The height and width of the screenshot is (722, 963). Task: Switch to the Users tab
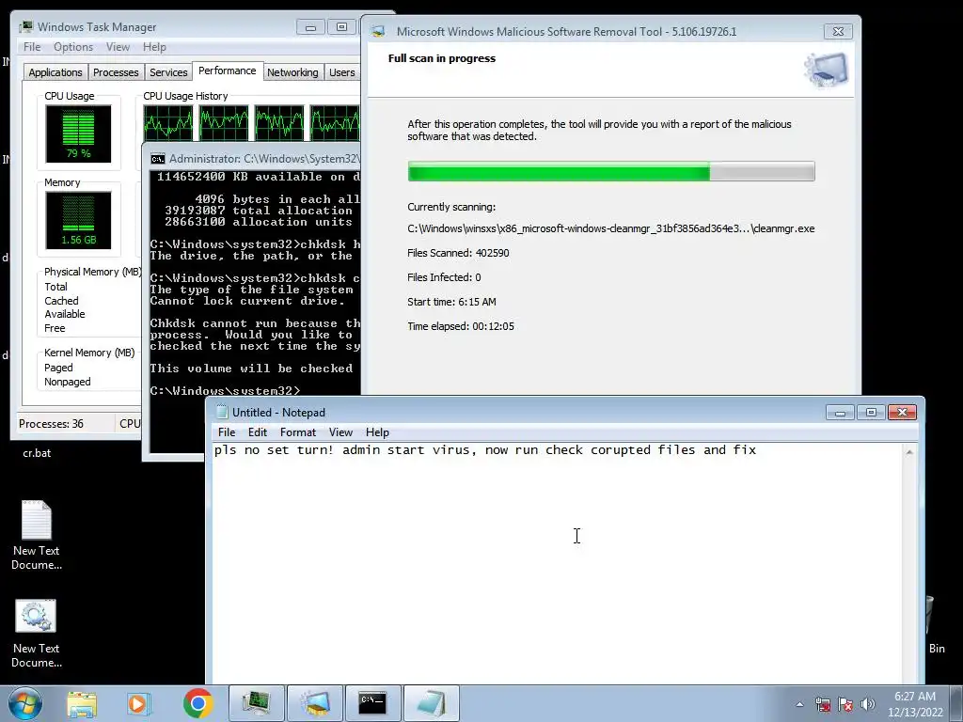tap(341, 72)
